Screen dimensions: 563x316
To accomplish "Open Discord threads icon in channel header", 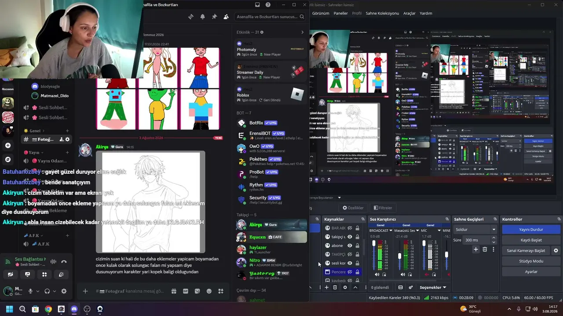I will [190, 17].
